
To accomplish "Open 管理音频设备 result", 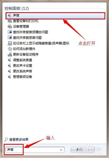I will (x=23, y=77).
